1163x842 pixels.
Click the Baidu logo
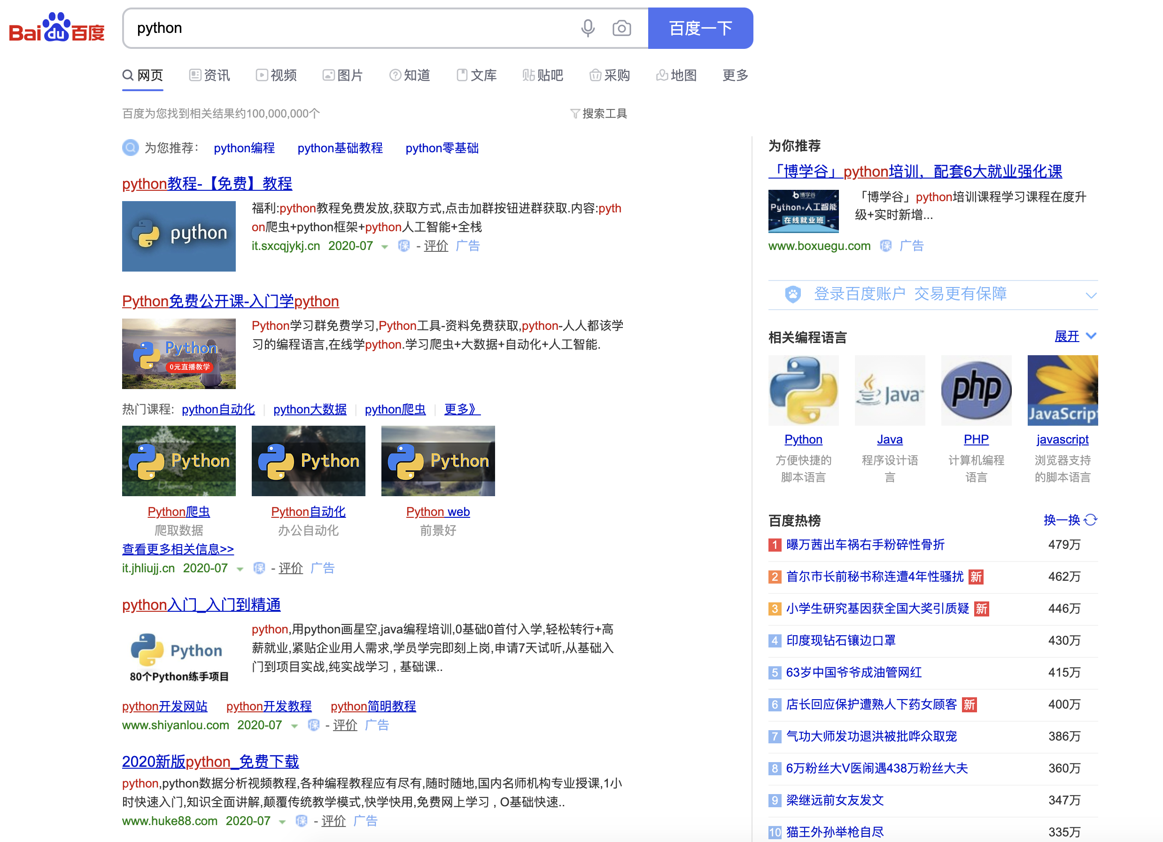56,28
